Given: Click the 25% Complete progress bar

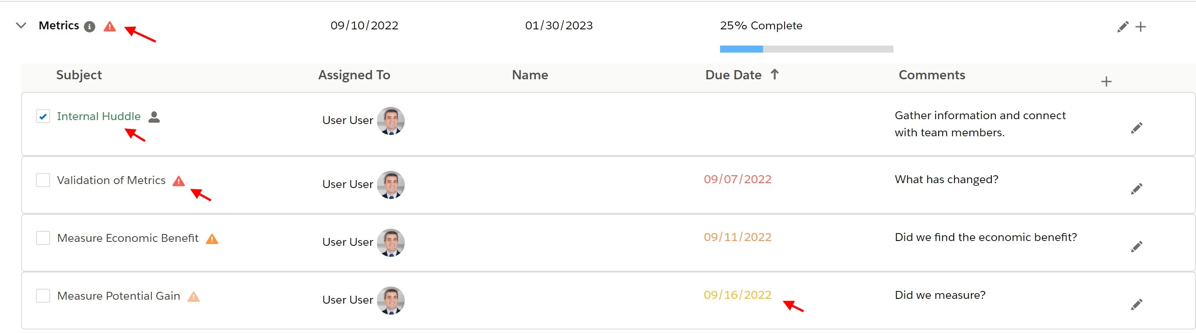Looking at the screenshot, I should (806, 49).
